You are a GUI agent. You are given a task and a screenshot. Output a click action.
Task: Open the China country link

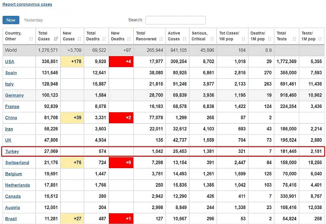click(11, 118)
